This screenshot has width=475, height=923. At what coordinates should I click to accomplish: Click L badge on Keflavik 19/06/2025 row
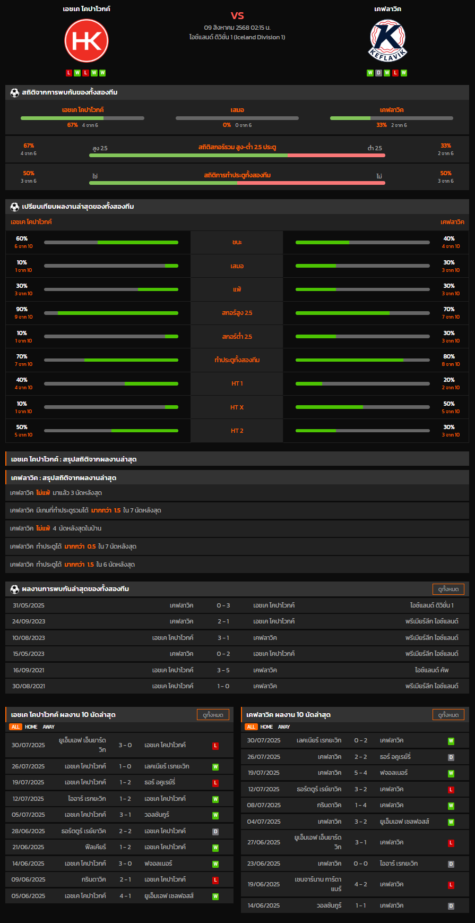click(451, 885)
